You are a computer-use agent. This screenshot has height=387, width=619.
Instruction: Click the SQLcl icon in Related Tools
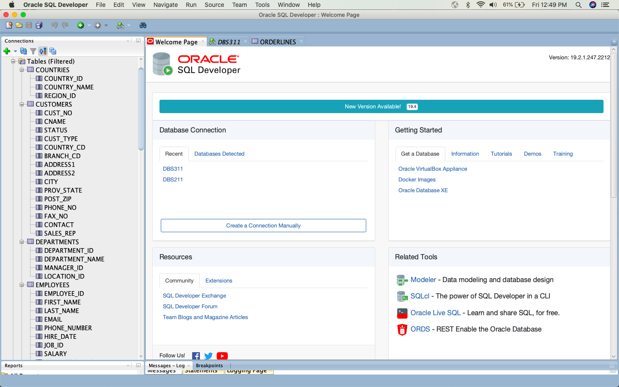point(402,296)
